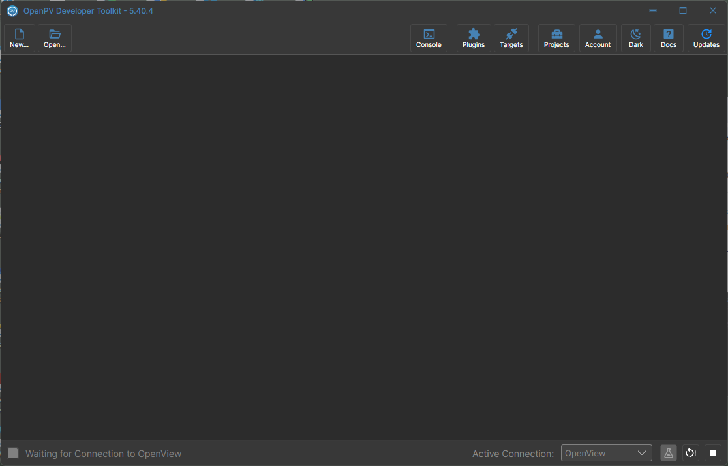
Task: Close the OpenPV Developer Toolkit window
Action: (713, 10)
